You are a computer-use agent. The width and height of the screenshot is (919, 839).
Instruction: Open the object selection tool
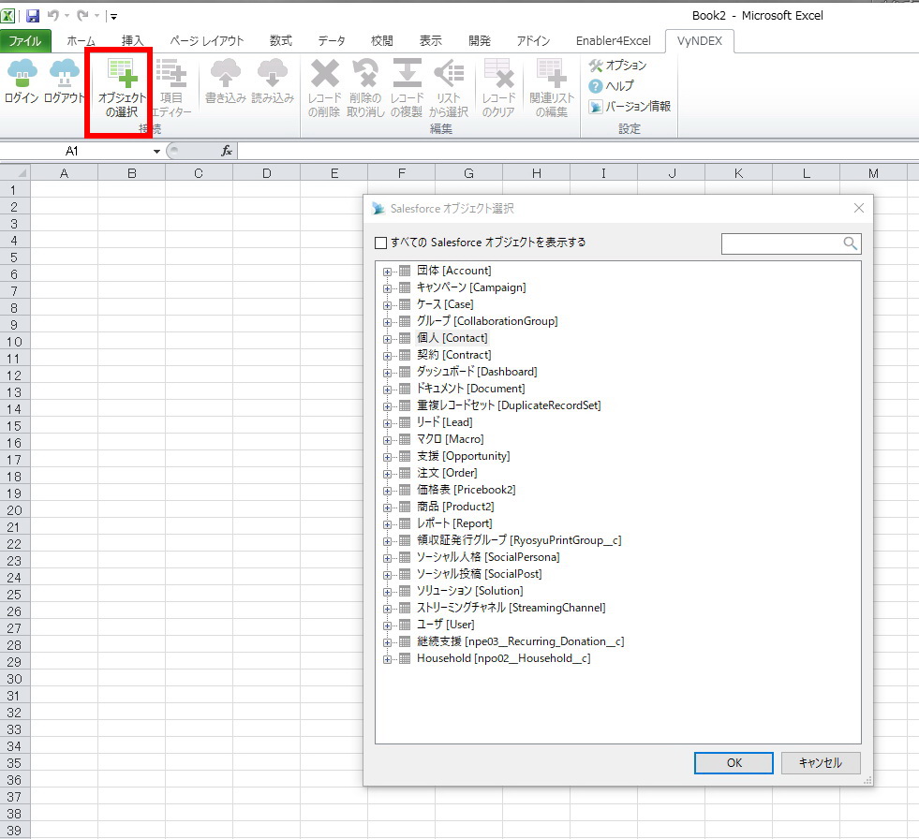pyautogui.click(x=122, y=87)
